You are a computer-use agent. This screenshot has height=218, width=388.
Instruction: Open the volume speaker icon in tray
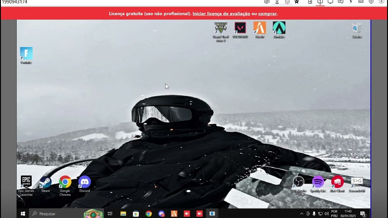[x=326, y=213]
